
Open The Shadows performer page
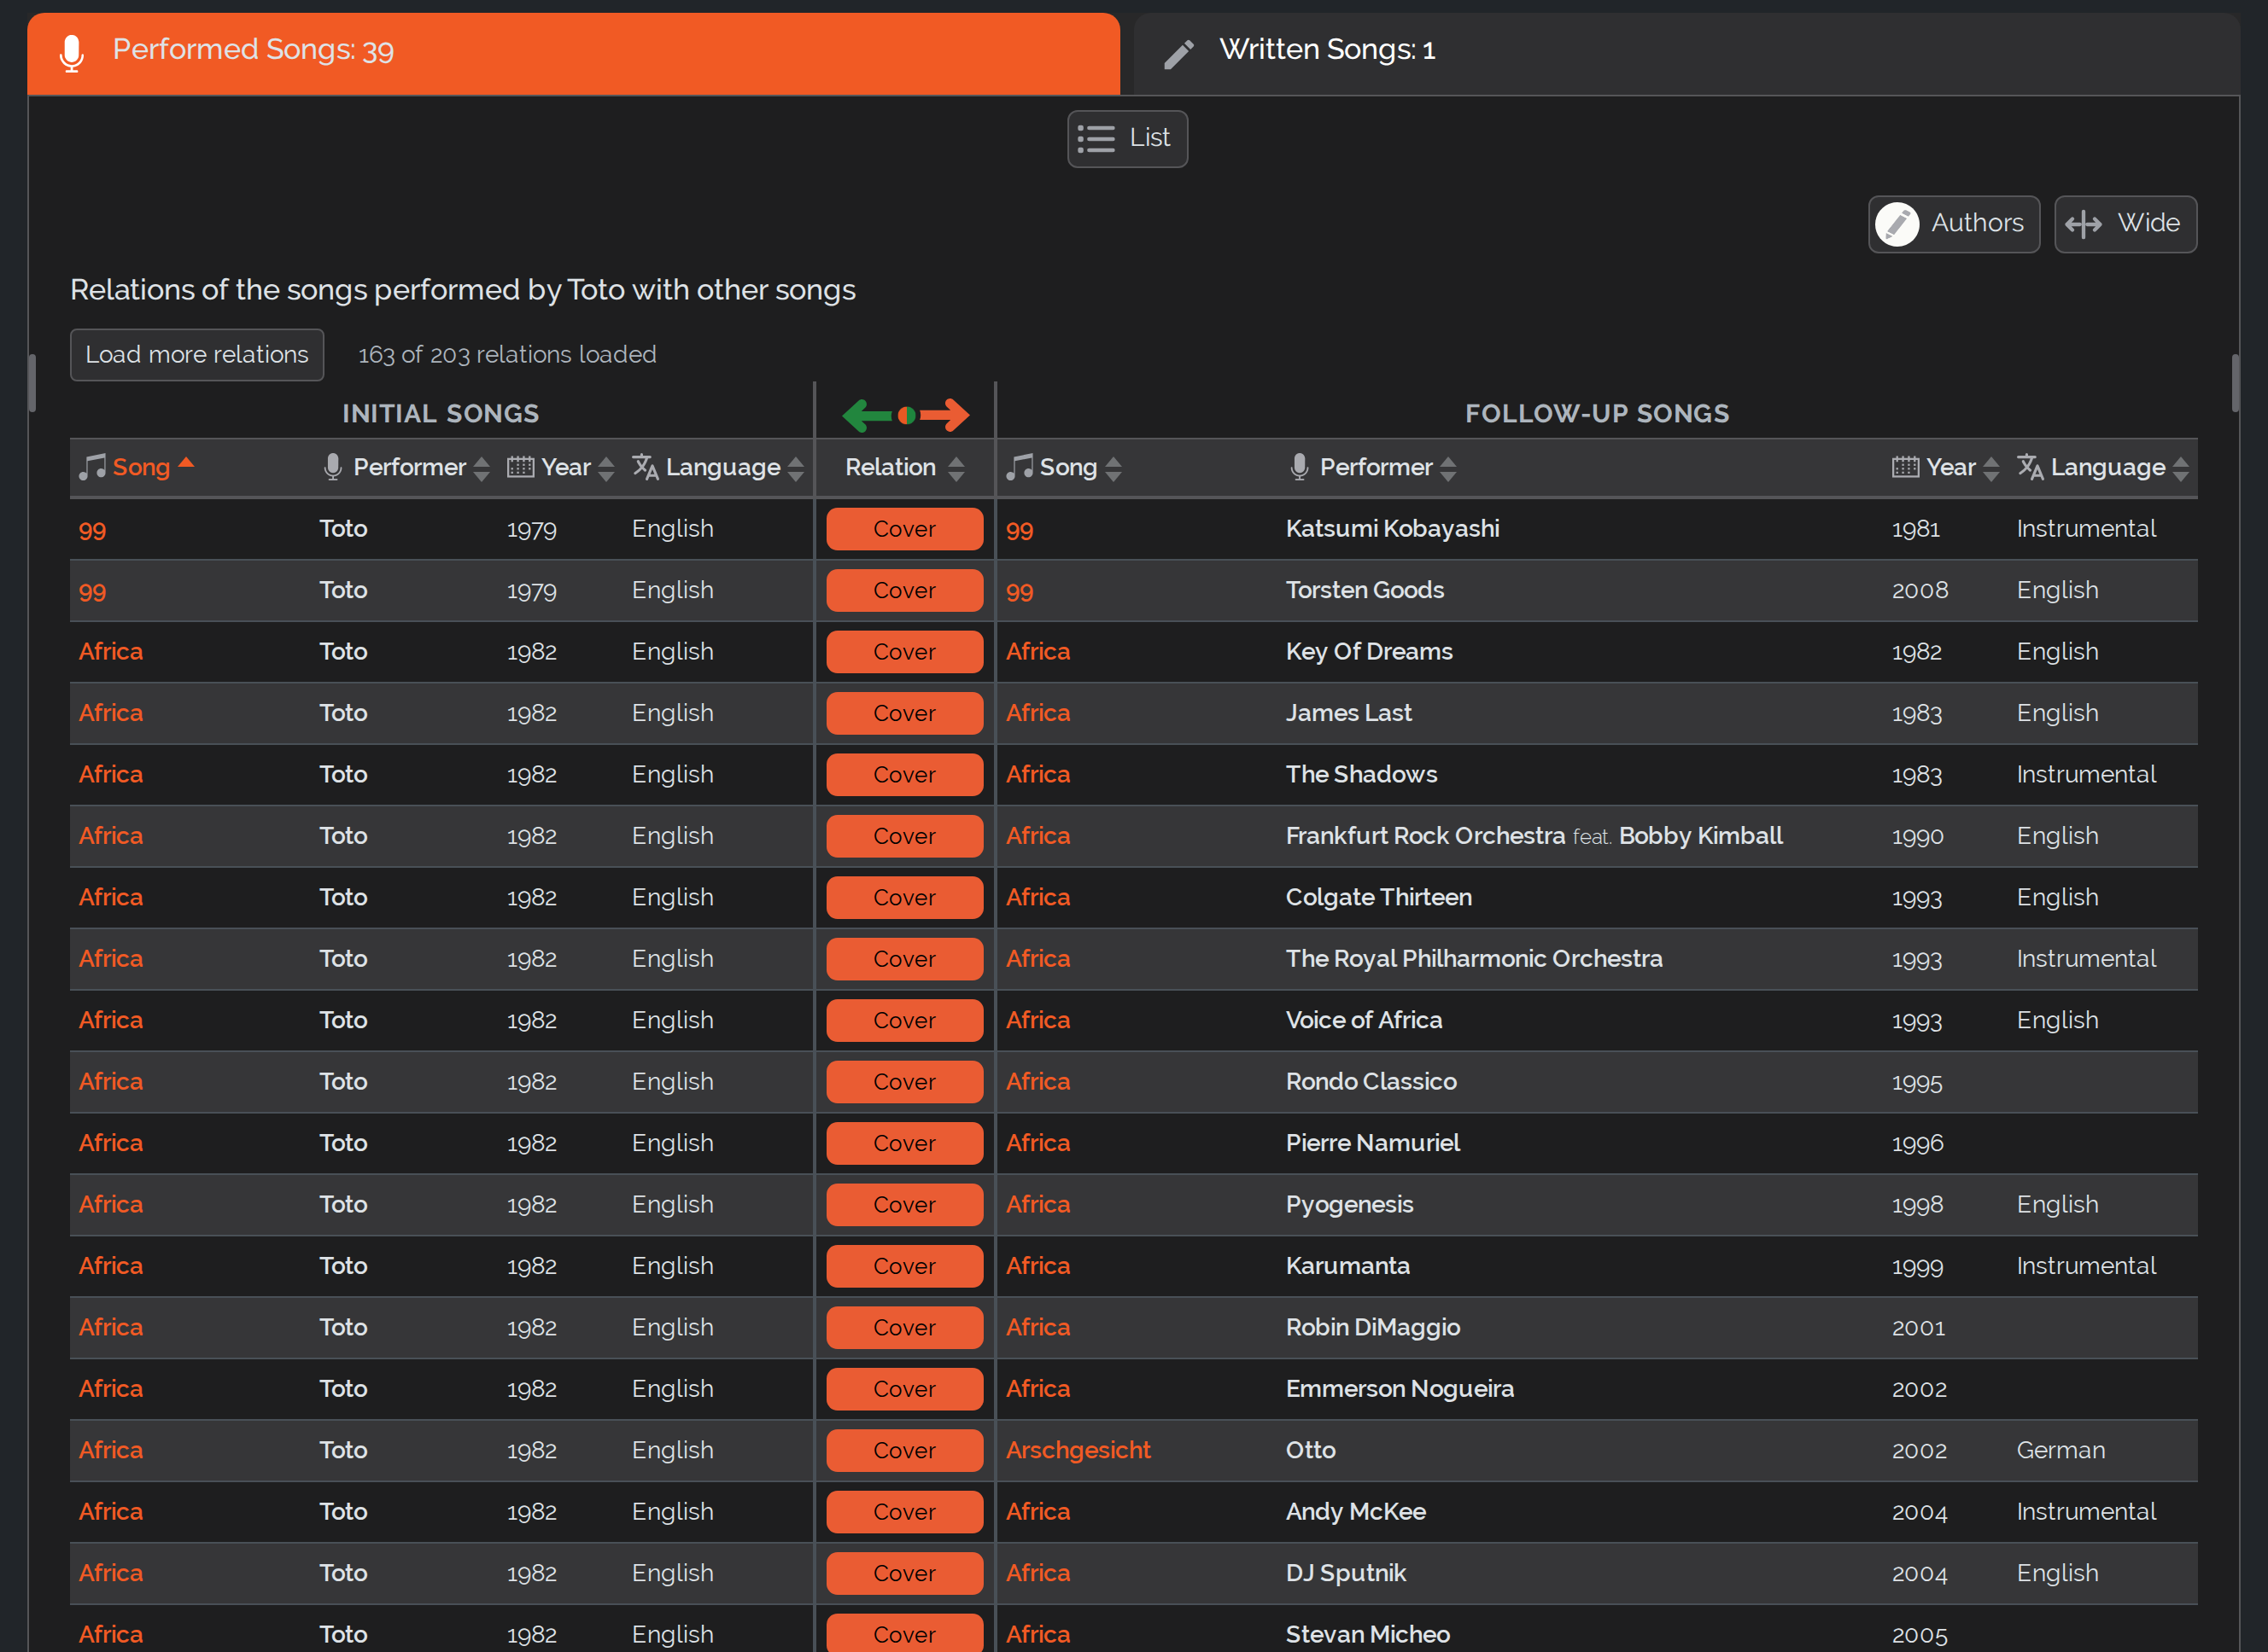1360,775
